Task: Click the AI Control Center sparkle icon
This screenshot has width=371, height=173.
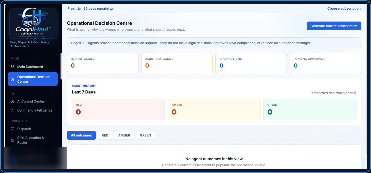Action: click(x=12, y=101)
